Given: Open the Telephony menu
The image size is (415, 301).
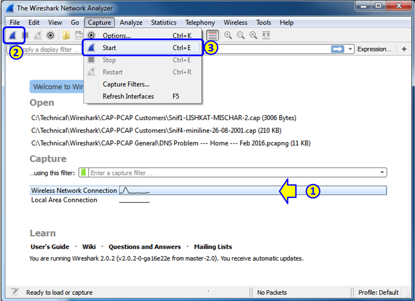Looking at the screenshot, I should pos(200,22).
